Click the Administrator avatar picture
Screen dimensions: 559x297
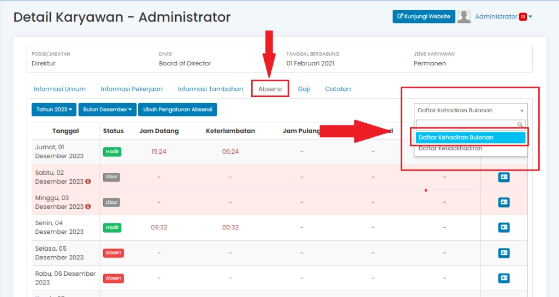point(464,17)
